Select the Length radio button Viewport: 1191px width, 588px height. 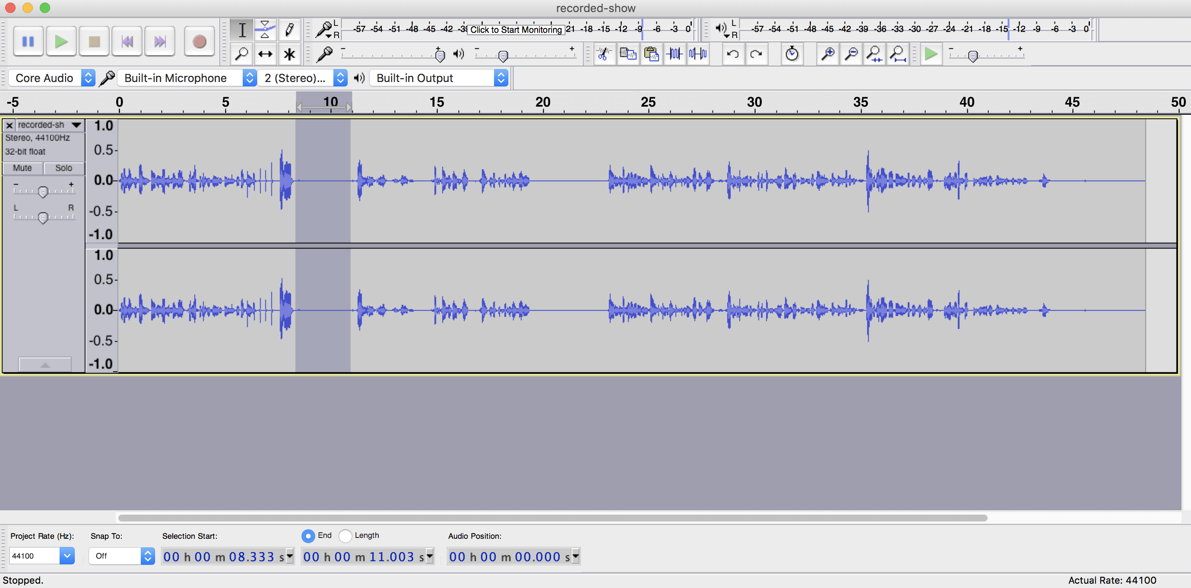[345, 536]
